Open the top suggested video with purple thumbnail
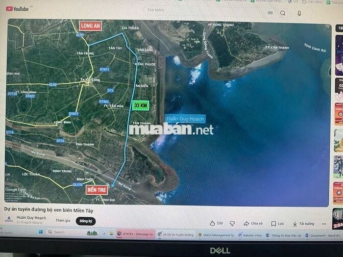The image size is (343, 257). [339, 56]
